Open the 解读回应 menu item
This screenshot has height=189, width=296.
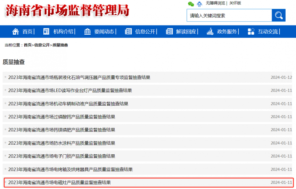186,32
